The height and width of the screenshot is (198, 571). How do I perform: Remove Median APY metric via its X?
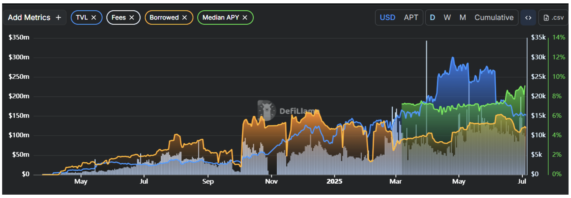coord(245,18)
